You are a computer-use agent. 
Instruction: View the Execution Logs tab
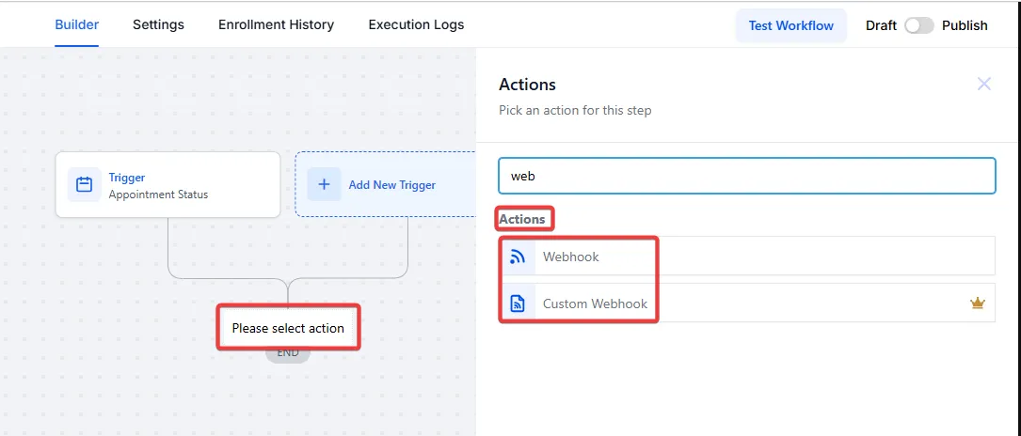pyautogui.click(x=416, y=25)
